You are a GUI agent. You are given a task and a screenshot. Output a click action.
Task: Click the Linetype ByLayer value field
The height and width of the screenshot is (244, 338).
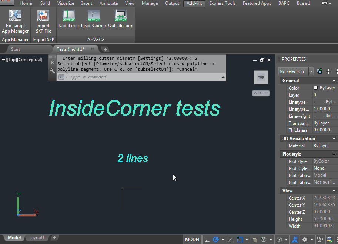coord(325,102)
